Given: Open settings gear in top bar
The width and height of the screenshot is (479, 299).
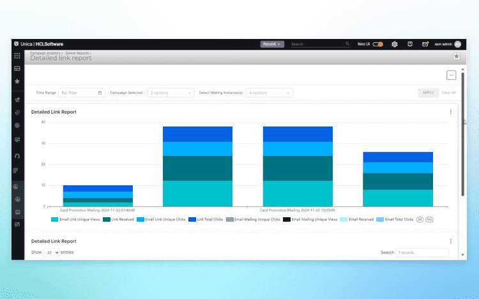Looking at the screenshot, I should (395, 44).
